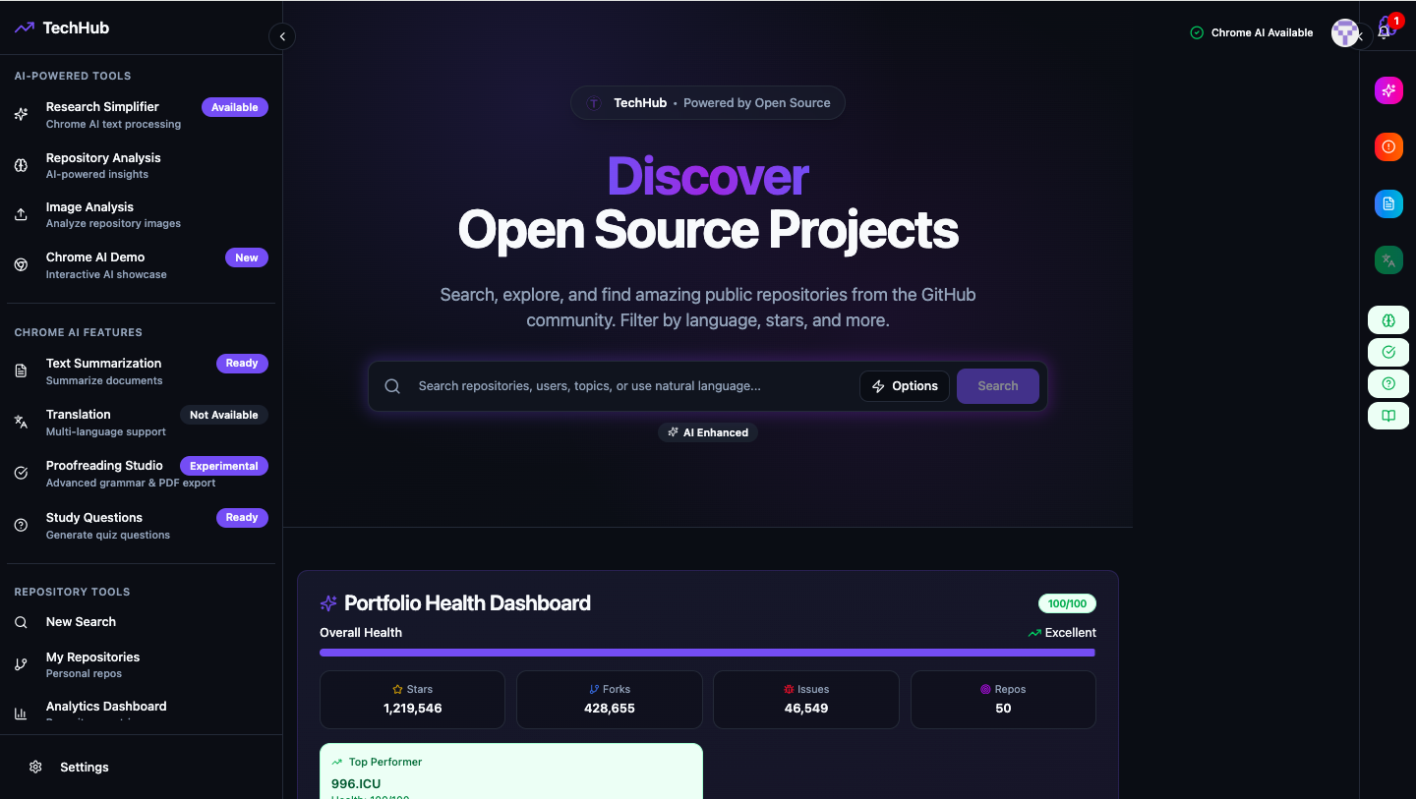Click the check circle button in right rail
The height and width of the screenshot is (799, 1416).
pos(1388,352)
